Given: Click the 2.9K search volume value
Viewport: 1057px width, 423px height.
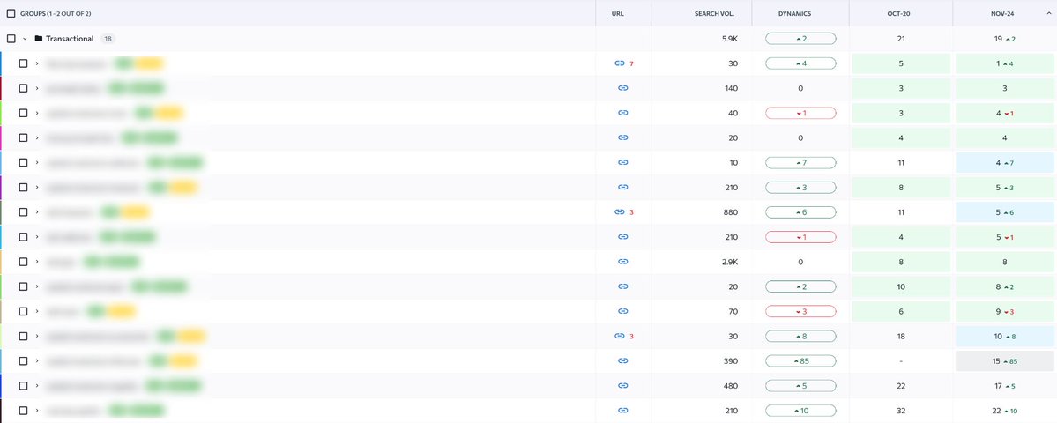Looking at the screenshot, I should point(729,262).
